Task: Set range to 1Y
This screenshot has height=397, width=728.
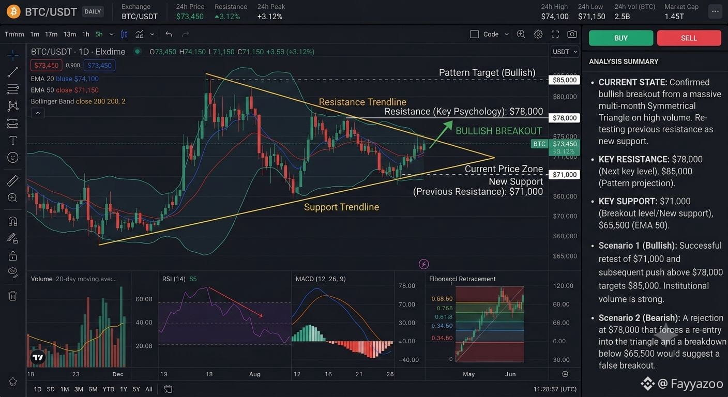Action: [124, 389]
